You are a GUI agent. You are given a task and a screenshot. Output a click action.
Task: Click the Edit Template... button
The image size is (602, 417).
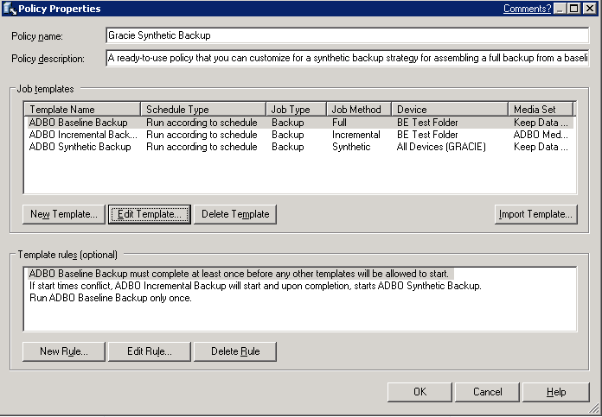coord(150,214)
